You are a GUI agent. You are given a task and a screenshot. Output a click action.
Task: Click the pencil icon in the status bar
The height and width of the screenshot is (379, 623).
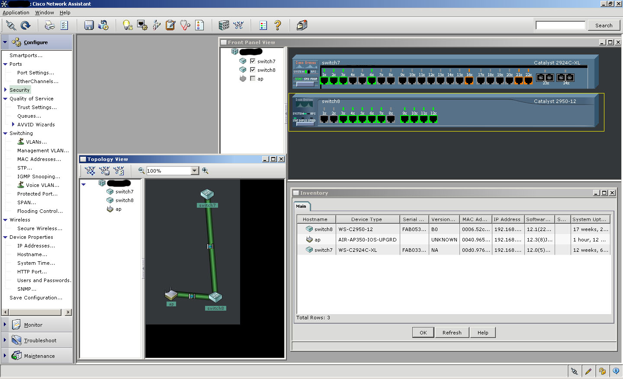tap(588, 371)
